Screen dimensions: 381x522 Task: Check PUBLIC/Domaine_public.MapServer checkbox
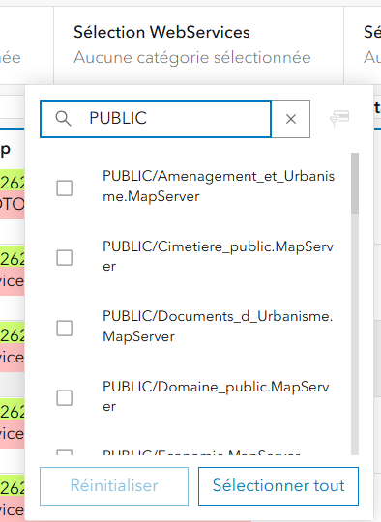pyautogui.click(x=64, y=398)
